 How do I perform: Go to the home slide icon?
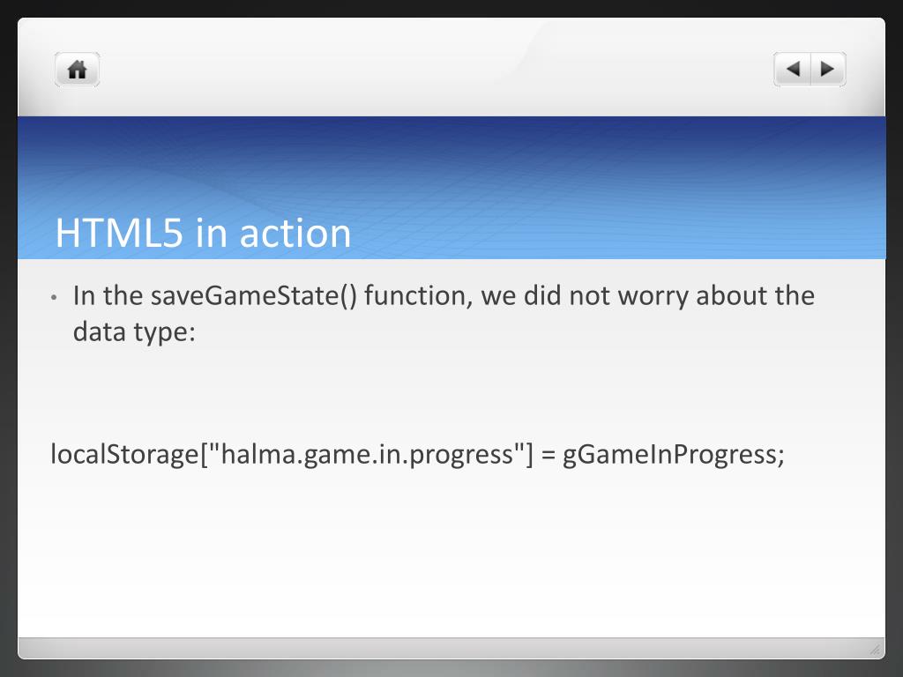[78, 70]
